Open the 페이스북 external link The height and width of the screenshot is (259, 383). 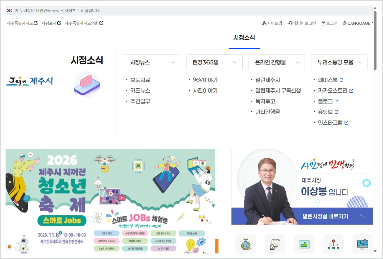tap(331, 80)
